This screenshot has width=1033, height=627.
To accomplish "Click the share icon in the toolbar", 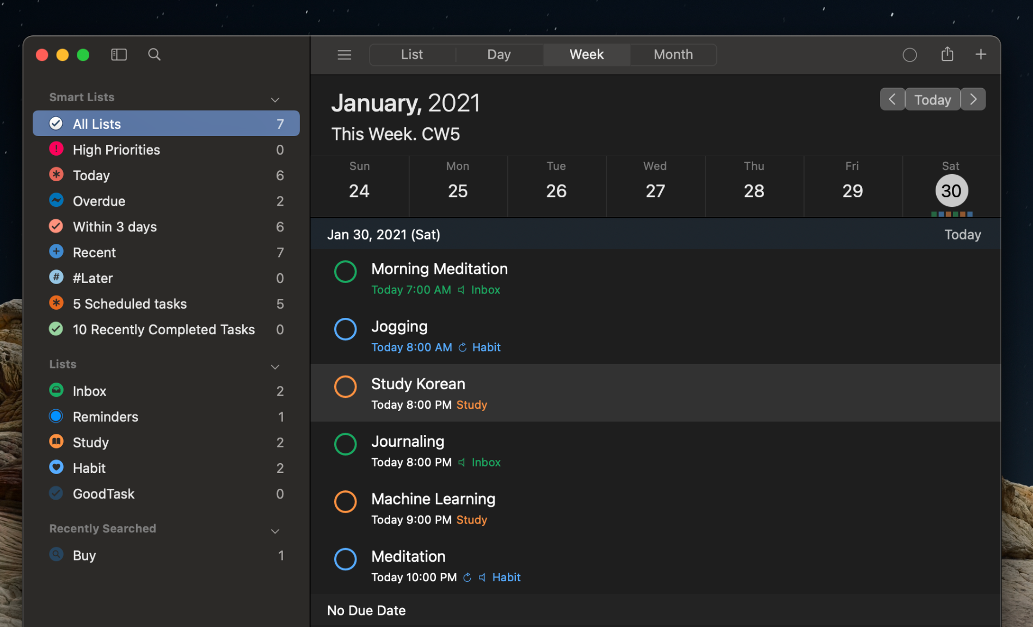I will point(946,54).
